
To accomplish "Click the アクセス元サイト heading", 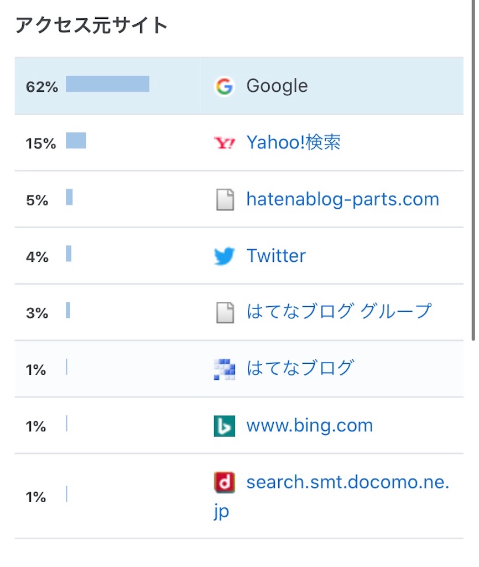I will [x=91, y=25].
